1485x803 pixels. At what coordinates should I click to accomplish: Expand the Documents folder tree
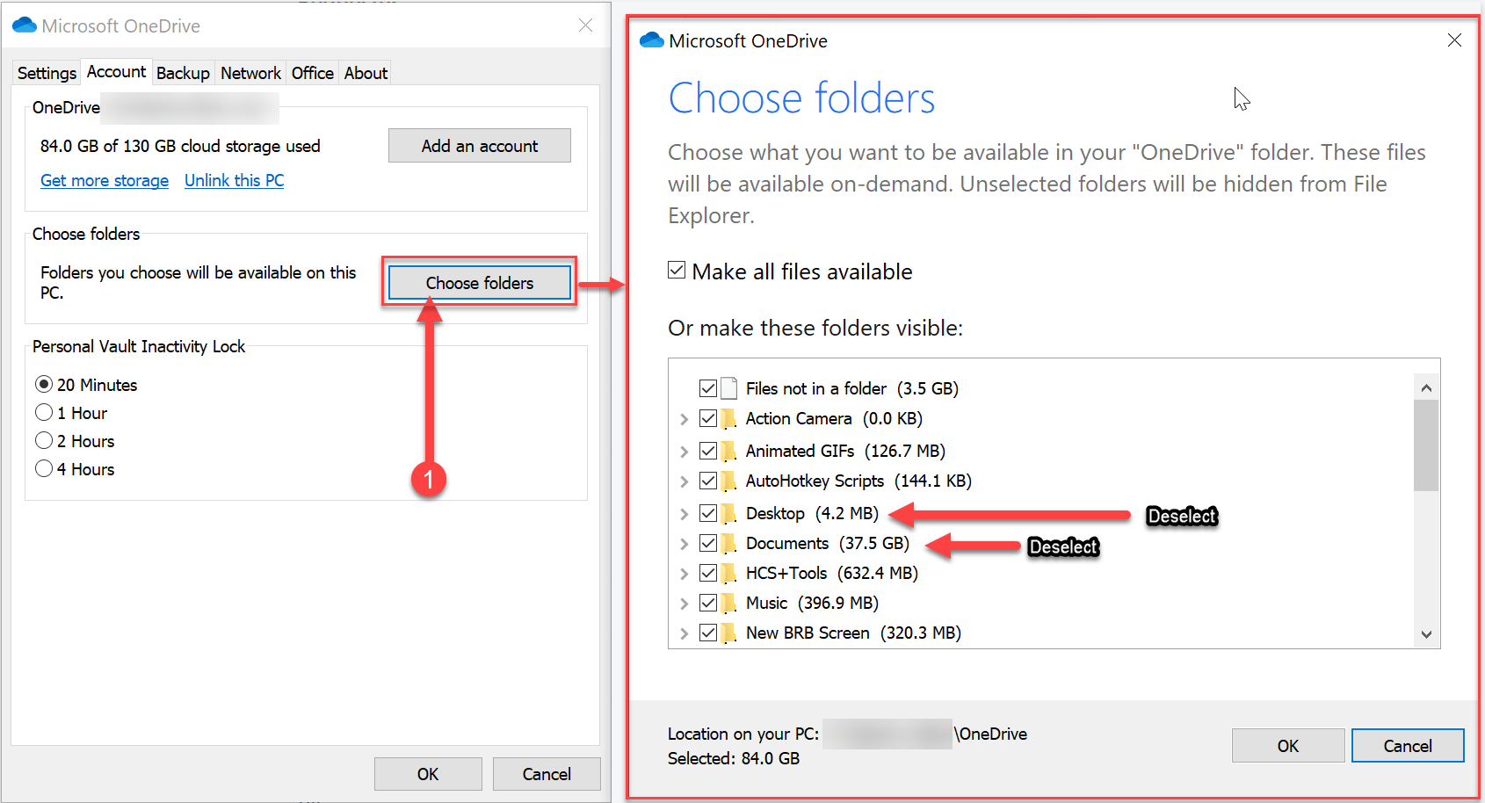(684, 544)
